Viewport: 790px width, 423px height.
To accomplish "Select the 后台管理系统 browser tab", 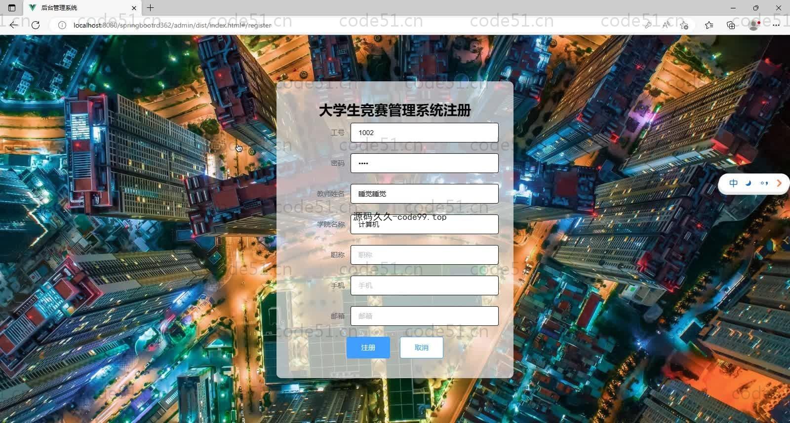I will pos(82,8).
